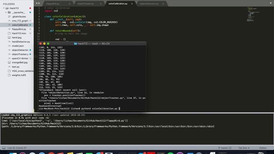274x154 pixels.
Task: Click the status dot beside Hack112.mov
Action: coord(30,33)
